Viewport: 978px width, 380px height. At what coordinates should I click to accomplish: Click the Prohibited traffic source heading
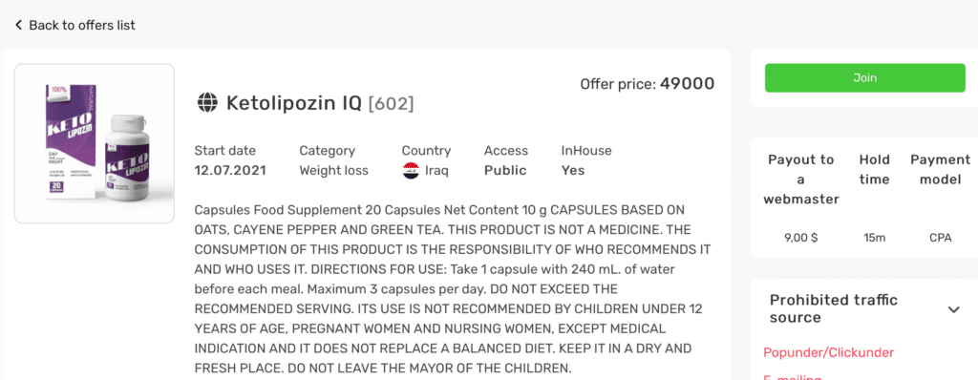coord(833,308)
